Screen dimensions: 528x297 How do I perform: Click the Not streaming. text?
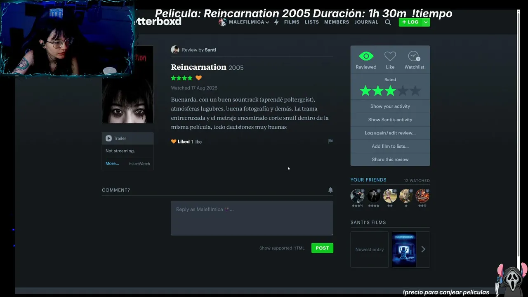click(x=120, y=151)
